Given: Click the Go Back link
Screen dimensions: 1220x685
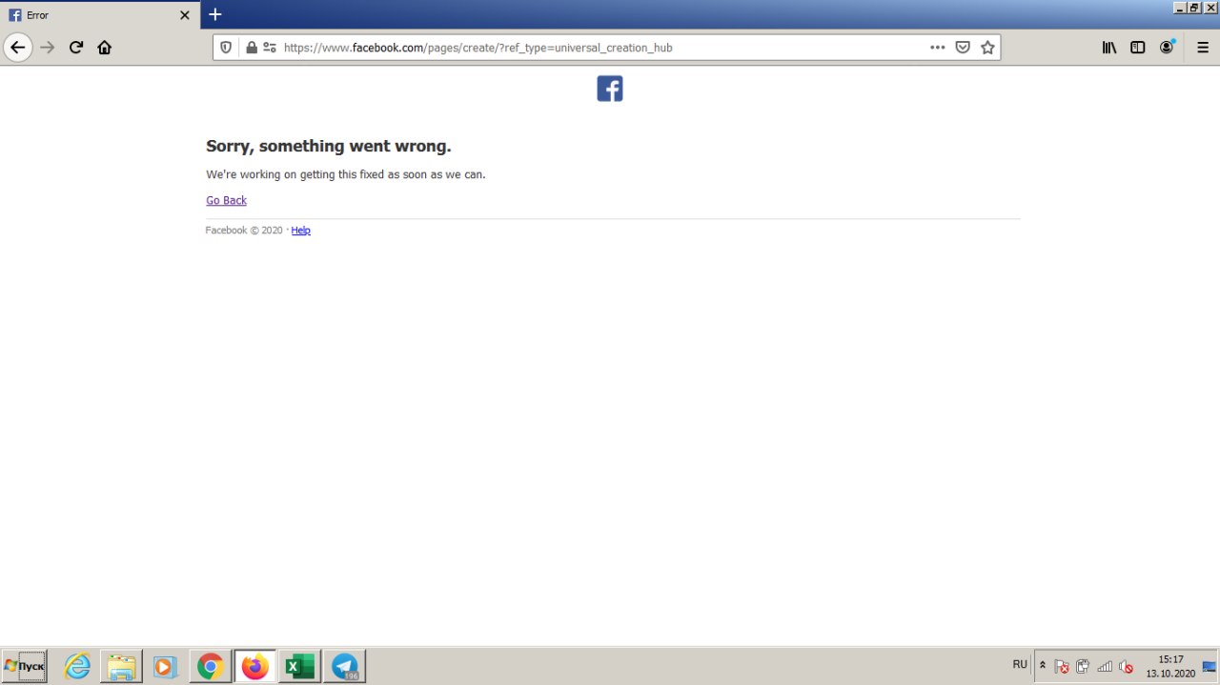Looking at the screenshot, I should (226, 200).
